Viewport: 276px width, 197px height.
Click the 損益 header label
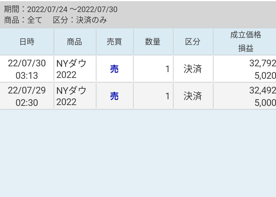click(246, 48)
